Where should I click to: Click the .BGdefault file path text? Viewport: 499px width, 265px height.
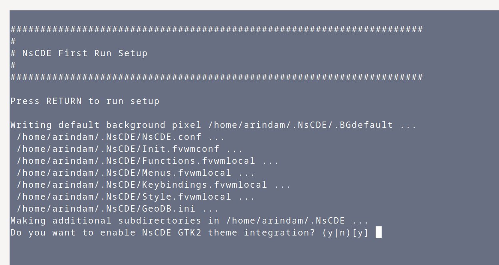301,125
